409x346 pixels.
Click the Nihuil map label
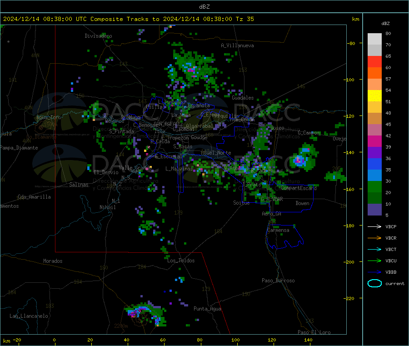pos(107,207)
